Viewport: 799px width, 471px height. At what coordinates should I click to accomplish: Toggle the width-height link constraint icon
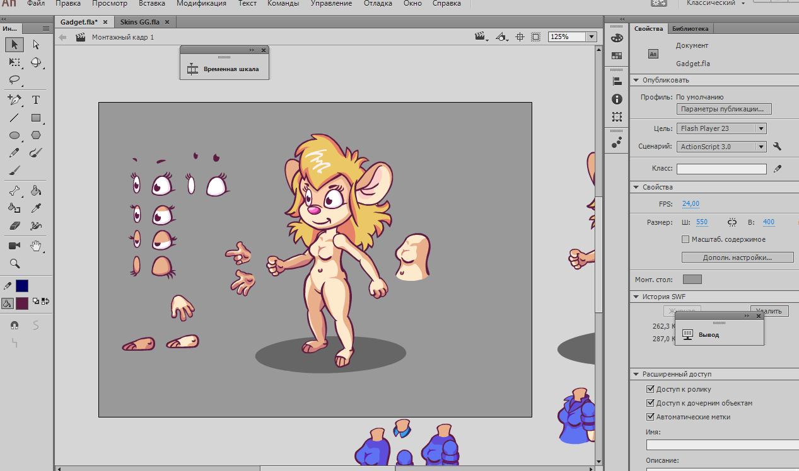(732, 222)
